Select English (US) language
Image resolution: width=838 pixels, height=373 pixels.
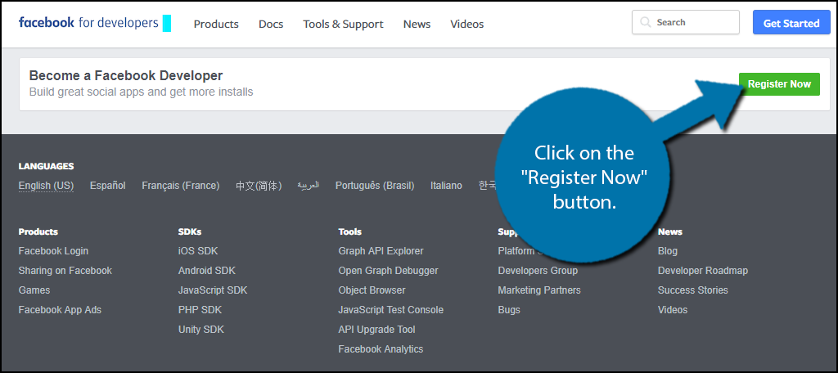[46, 186]
